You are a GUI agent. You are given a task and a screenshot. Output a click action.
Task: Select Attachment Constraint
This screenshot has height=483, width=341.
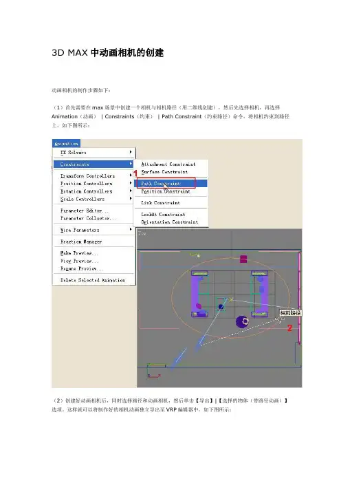pyautogui.click(x=171, y=164)
